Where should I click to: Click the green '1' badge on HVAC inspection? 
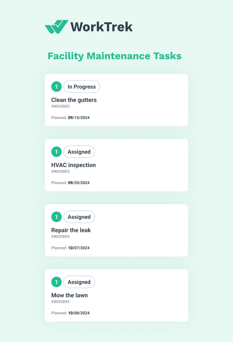[x=56, y=152]
